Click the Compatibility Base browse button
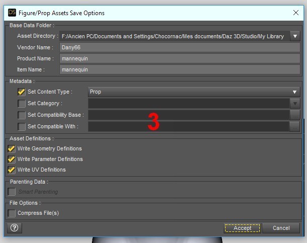Viewport: 307px width, 243px height. (x=295, y=115)
